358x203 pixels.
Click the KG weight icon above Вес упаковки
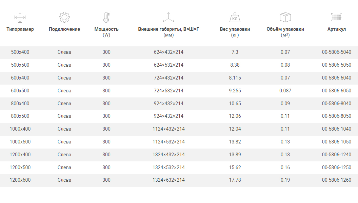(235, 17)
